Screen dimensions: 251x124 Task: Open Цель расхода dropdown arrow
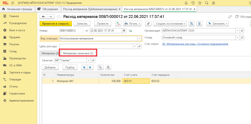(135, 46)
